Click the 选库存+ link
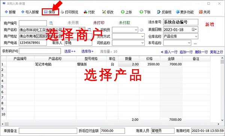This screenshot has width=225, height=136. point(87,51)
